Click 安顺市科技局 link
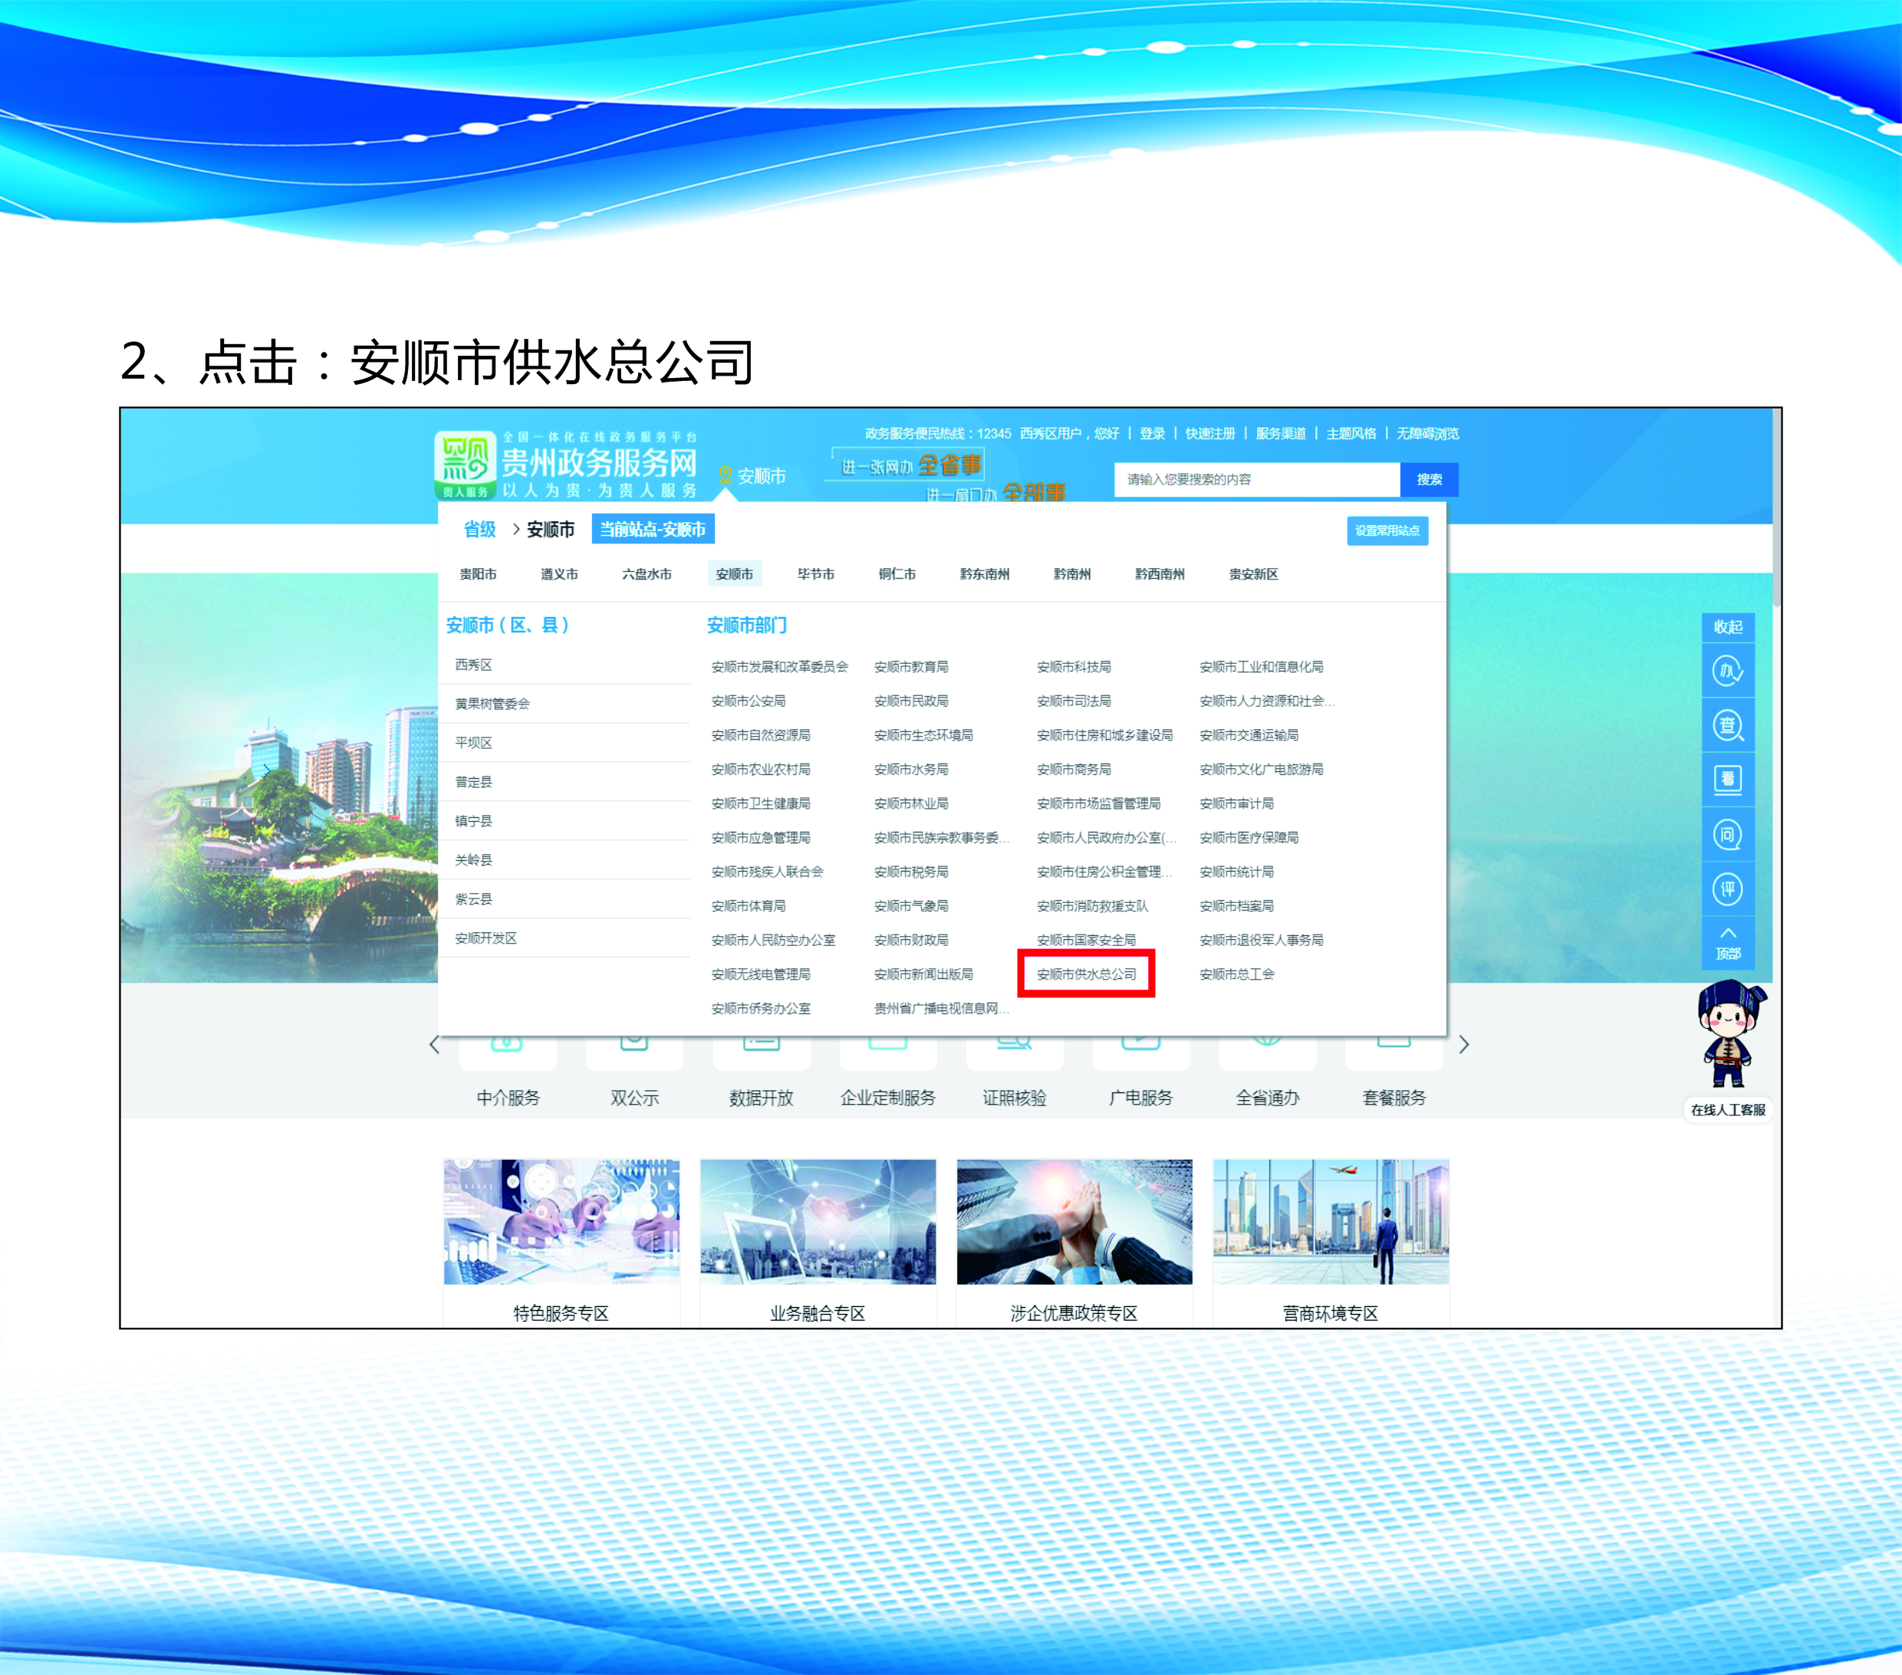 click(1073, 667)
